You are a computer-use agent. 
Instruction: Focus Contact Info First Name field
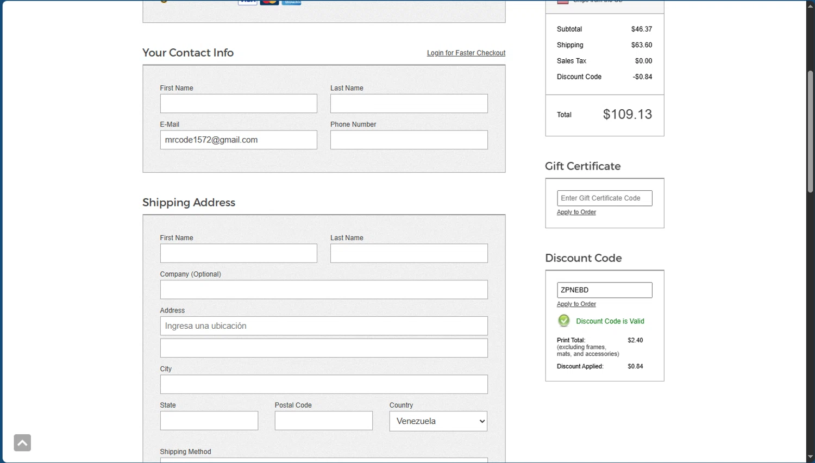point(239,103)
